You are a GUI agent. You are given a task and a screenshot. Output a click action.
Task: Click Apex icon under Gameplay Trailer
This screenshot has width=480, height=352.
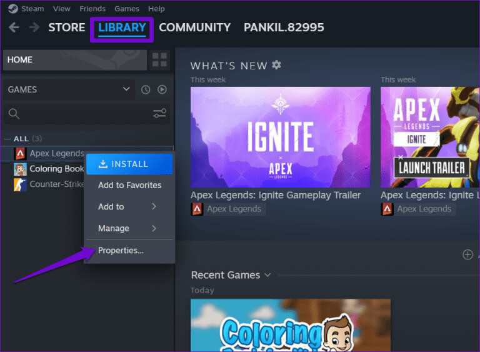197,209
